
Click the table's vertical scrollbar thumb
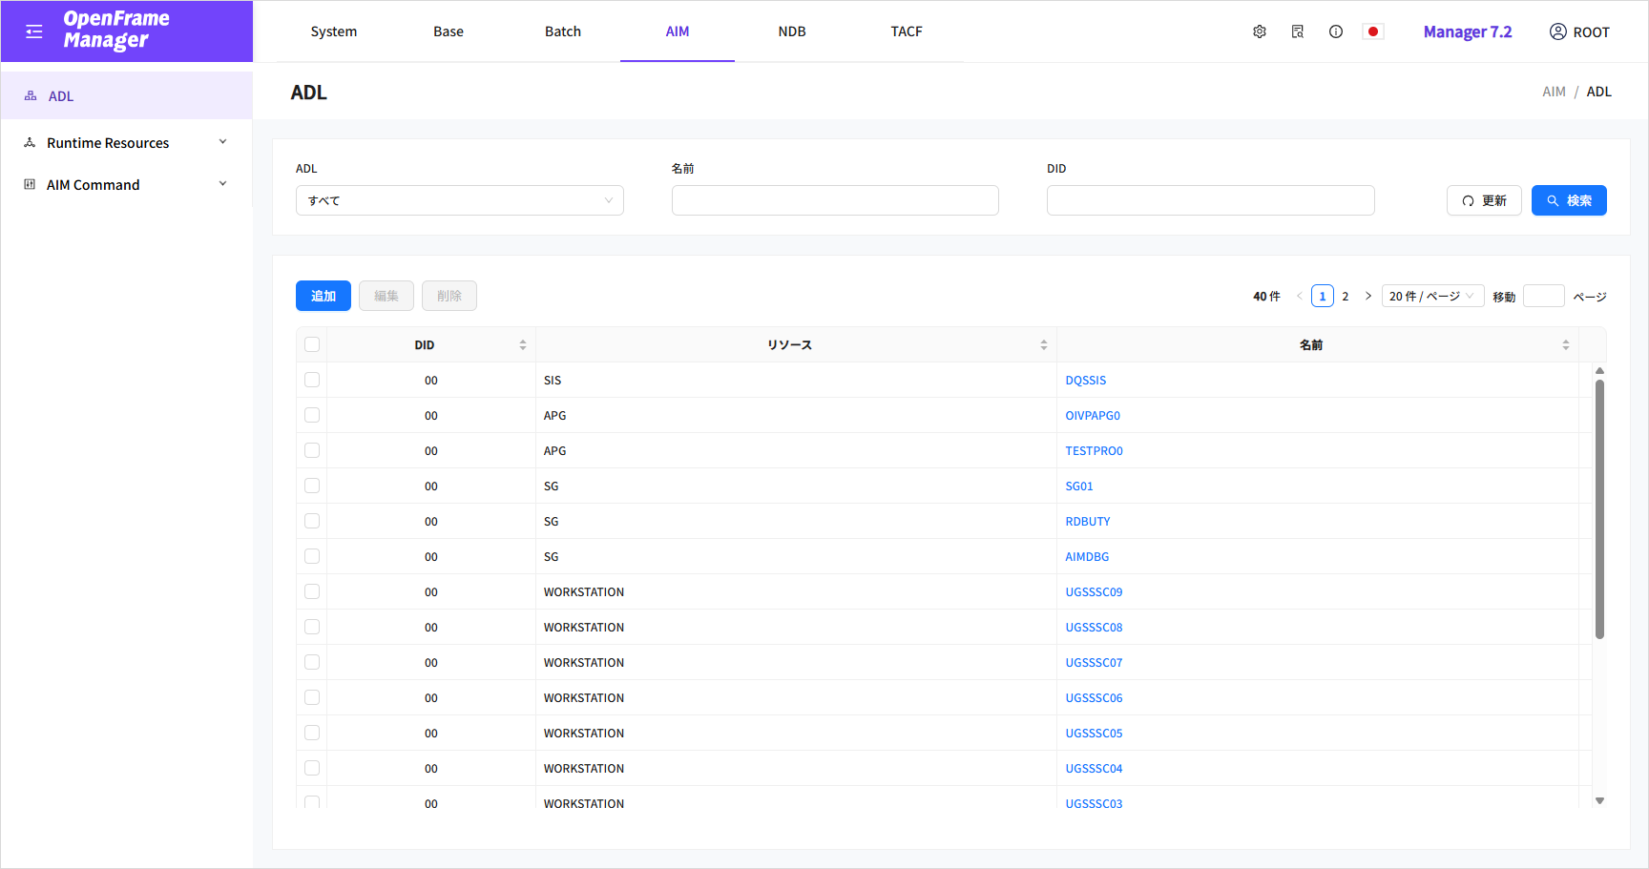pos(1599,507)
